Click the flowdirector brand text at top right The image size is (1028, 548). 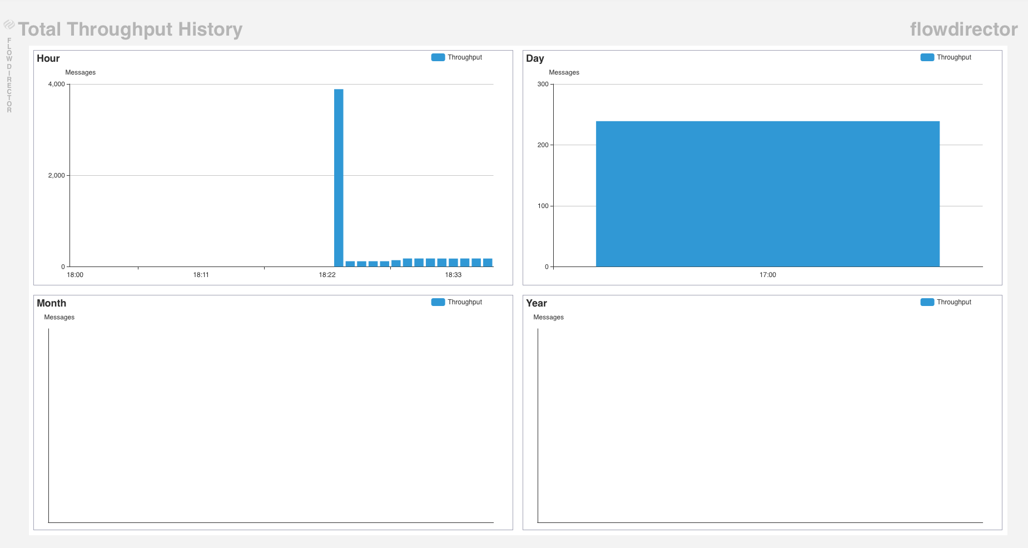[964, 29]
